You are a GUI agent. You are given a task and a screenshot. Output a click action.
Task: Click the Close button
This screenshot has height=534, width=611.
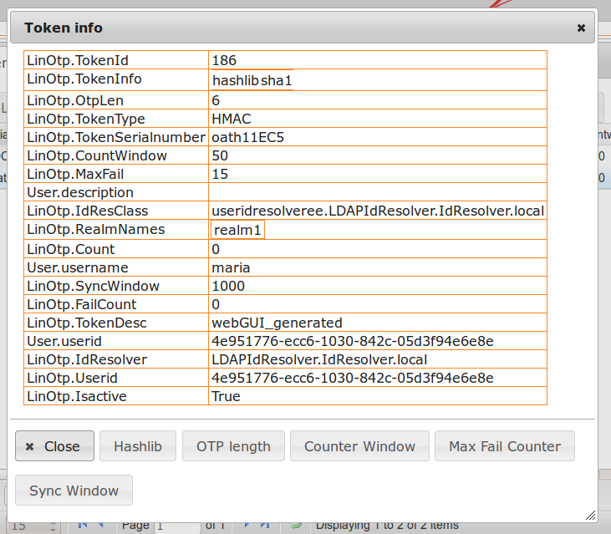click(x=54, y=446)
